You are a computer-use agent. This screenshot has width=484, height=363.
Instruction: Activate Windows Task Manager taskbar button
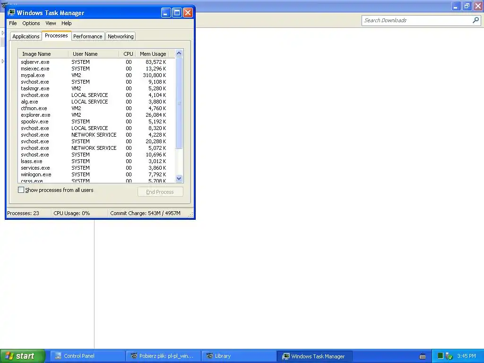point(314,356)
